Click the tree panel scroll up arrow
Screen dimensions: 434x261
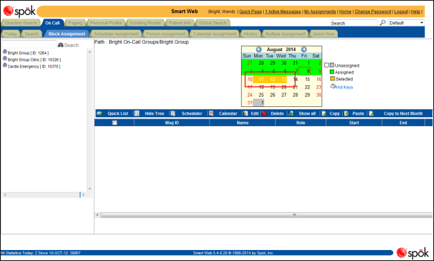coord(90,52)
